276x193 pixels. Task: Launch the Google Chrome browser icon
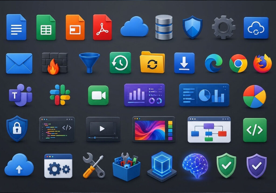pyautogui.click(x=238, y=63)
